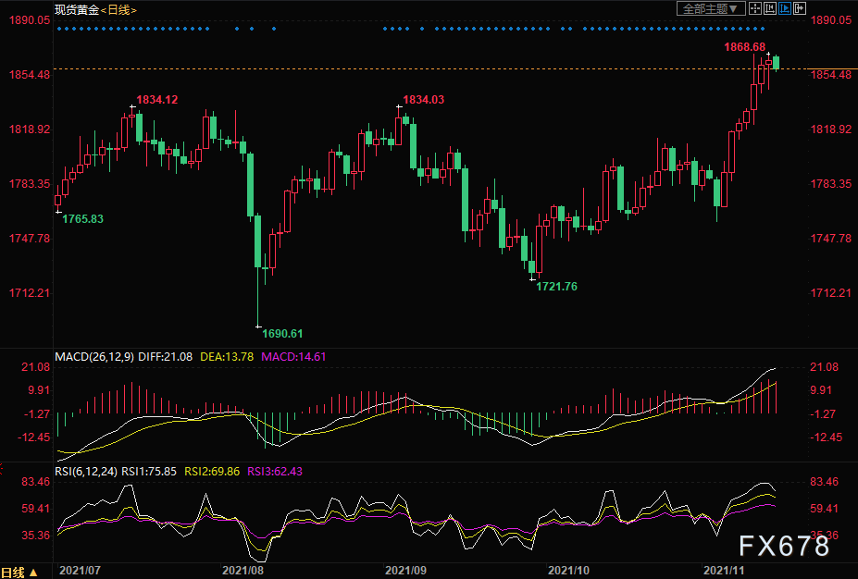The image size is (858, 579).
Task: Click the DEA:13.78 yellow legend value
Action: (227, 357)
